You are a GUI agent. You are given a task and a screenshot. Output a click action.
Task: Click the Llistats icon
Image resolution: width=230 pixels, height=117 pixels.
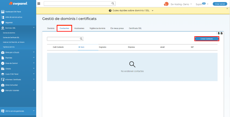[x=3, y=69]
